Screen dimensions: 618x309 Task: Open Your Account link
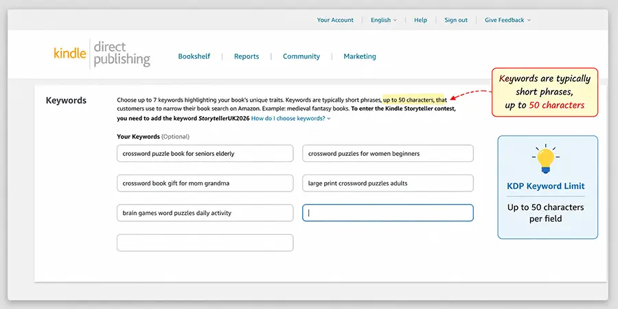click(x=335, y=20)
